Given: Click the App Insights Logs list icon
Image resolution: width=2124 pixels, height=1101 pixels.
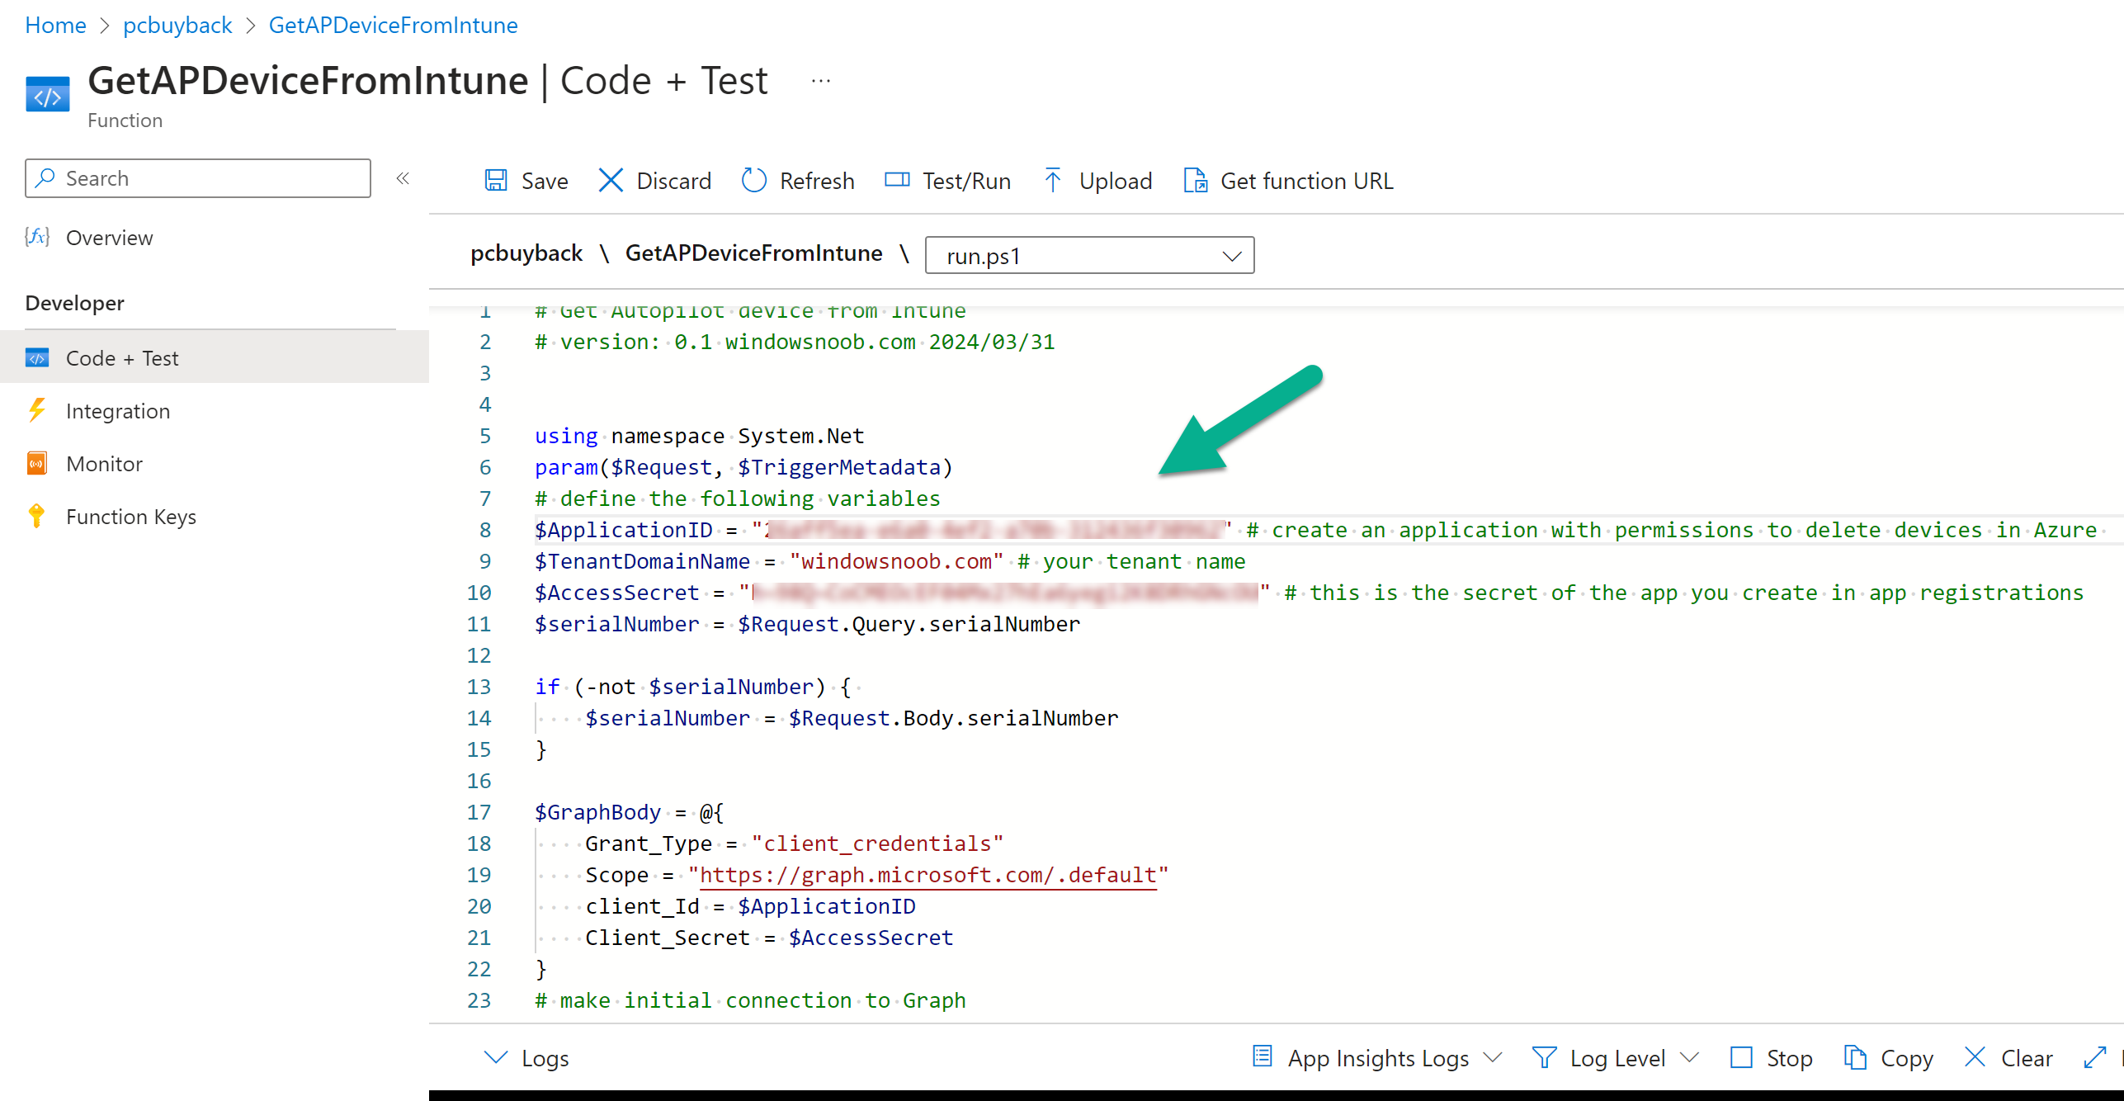Looking at the screenshot, I should (x=1263, y=1056).
